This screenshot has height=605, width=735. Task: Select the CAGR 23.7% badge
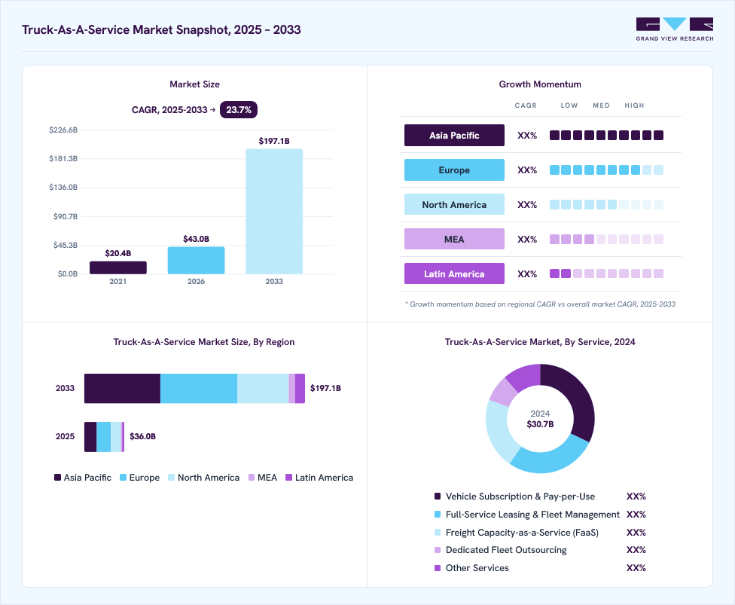tap(239, 110)
